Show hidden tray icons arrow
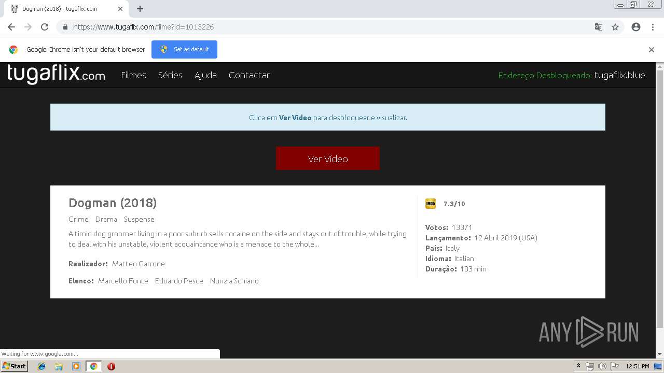Viewport: 664px width, 373px height. pos(578,366)
